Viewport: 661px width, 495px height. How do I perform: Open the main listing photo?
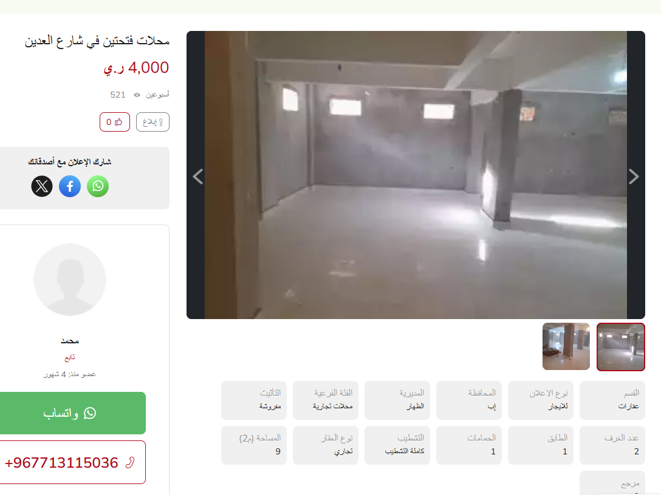[416, 175]
